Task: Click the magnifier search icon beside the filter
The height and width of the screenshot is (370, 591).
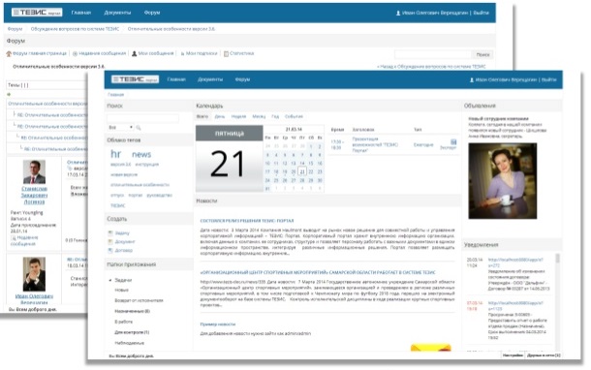Action: pyautogui.click(x=139, y=128)
